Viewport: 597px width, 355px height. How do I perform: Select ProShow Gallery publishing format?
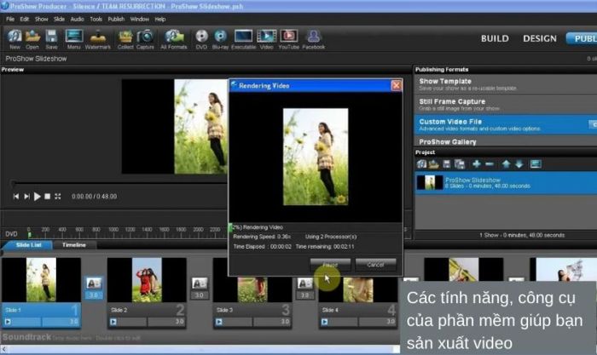(x=506, y=141)
